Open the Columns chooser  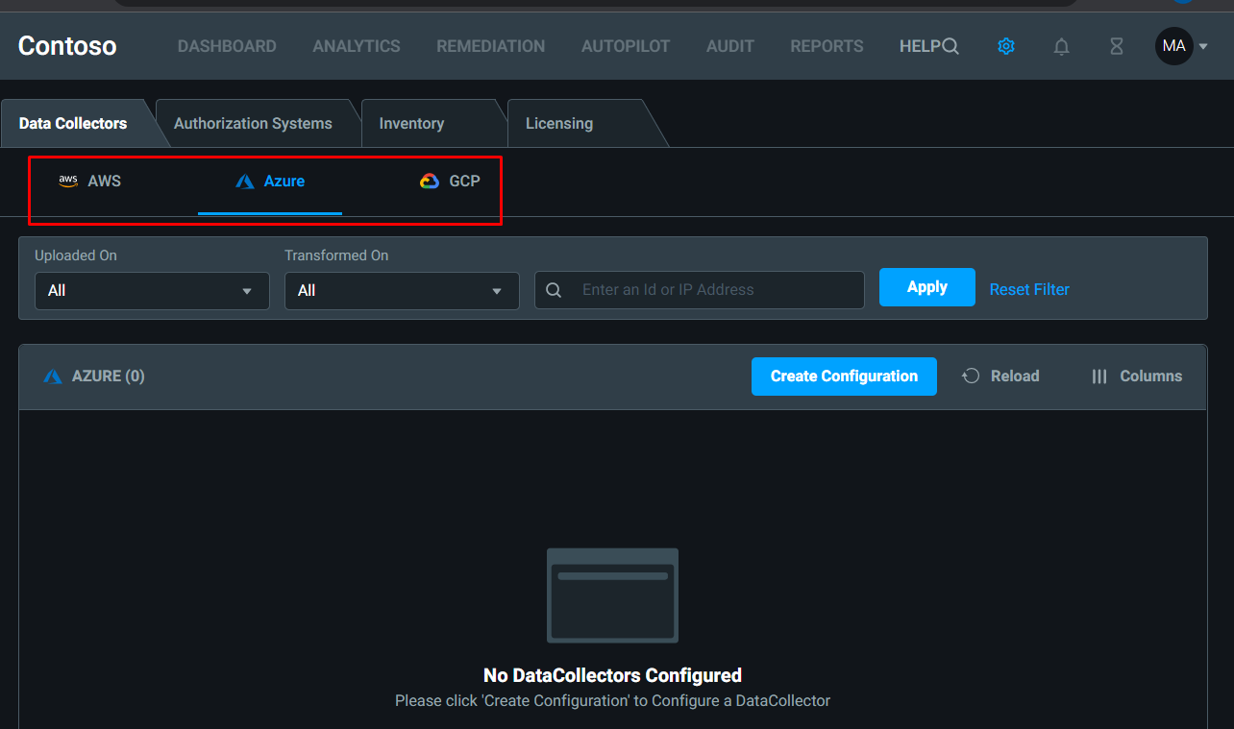(1137, 377)
